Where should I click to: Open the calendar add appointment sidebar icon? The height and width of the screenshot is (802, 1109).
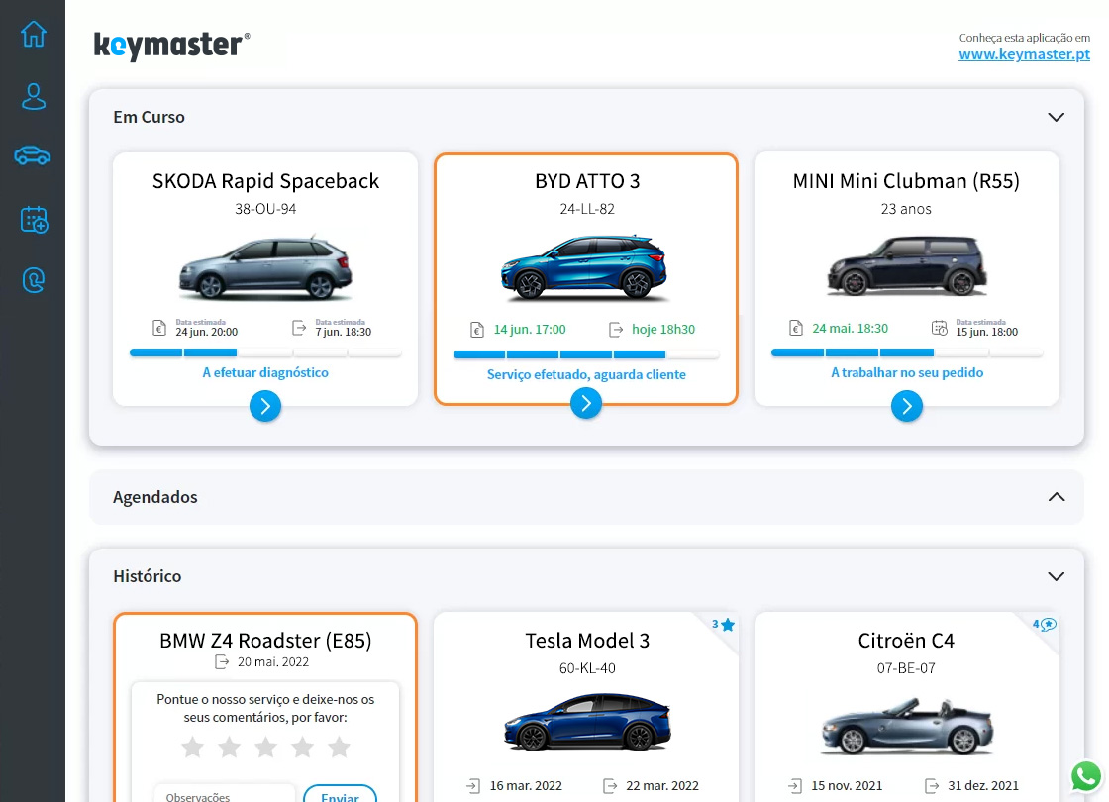click(34, 219)
